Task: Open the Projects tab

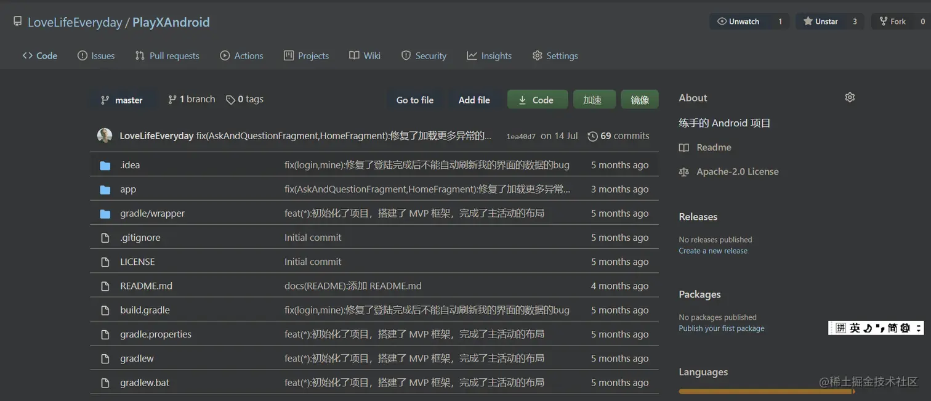Action: click(x=306, y=55)
